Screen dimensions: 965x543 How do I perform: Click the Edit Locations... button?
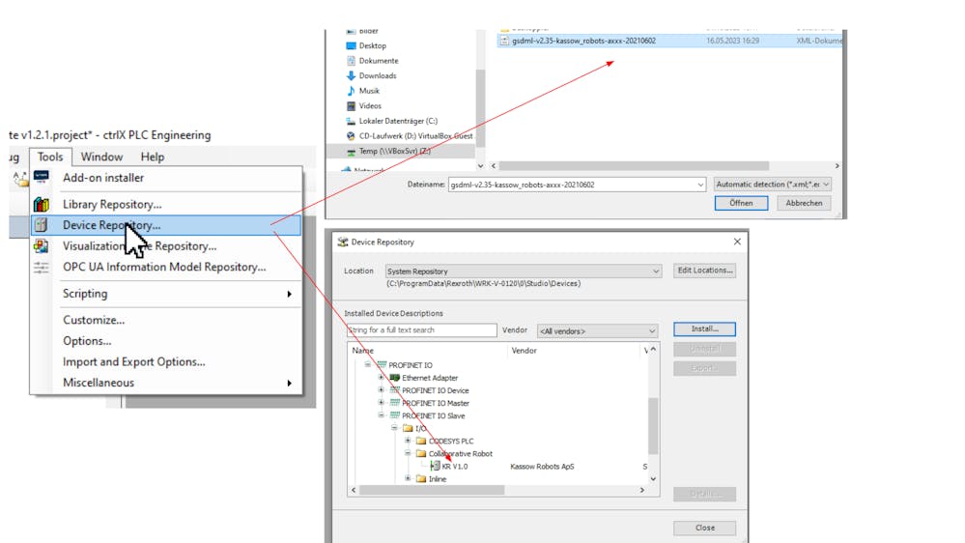(704, 271)
